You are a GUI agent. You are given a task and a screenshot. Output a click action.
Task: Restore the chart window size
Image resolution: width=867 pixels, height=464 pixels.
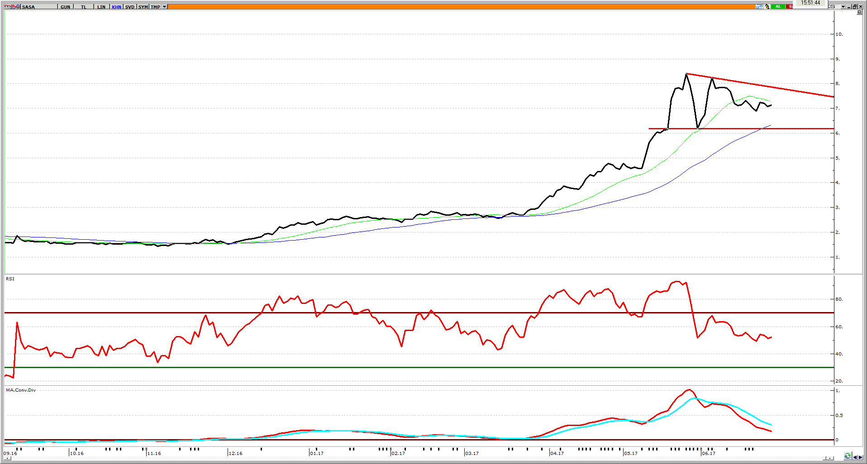(854, 6)
